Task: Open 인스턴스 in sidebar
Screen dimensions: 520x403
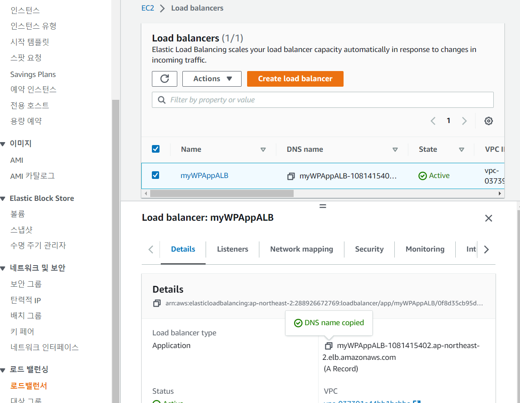Action: (x=25, y=10)
